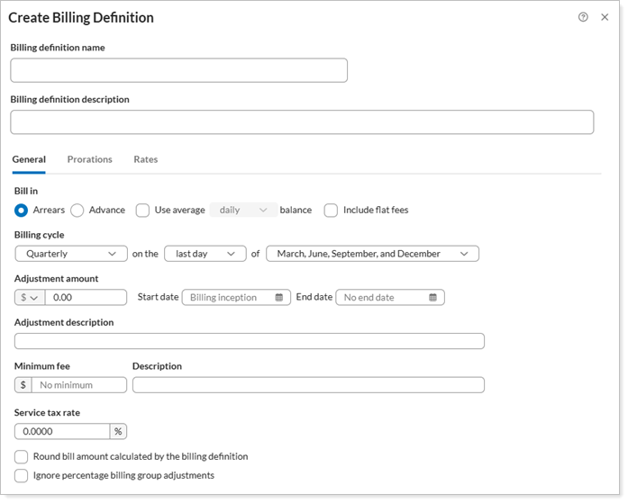
Task: Toggle Ignore percentage billing group adjustments
Action: tap(22, 475)
